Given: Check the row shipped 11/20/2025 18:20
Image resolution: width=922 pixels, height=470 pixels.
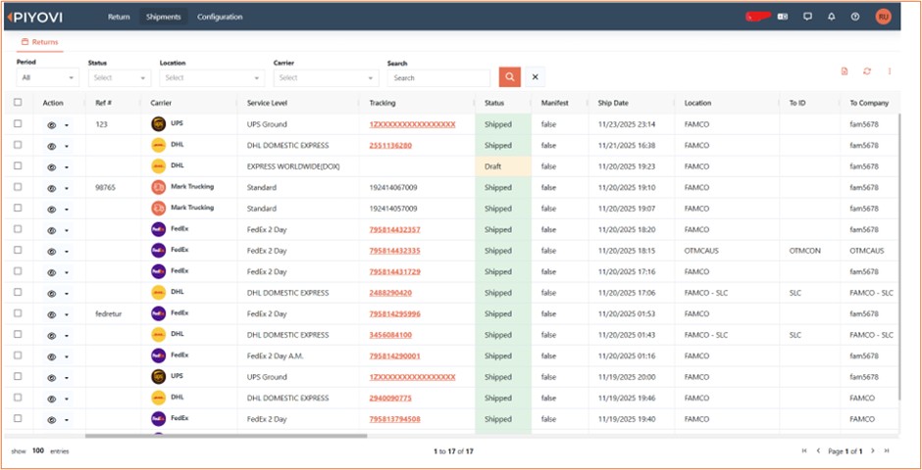Looking at the screenshot, I should pyautogui.click(x=18, y=229).
